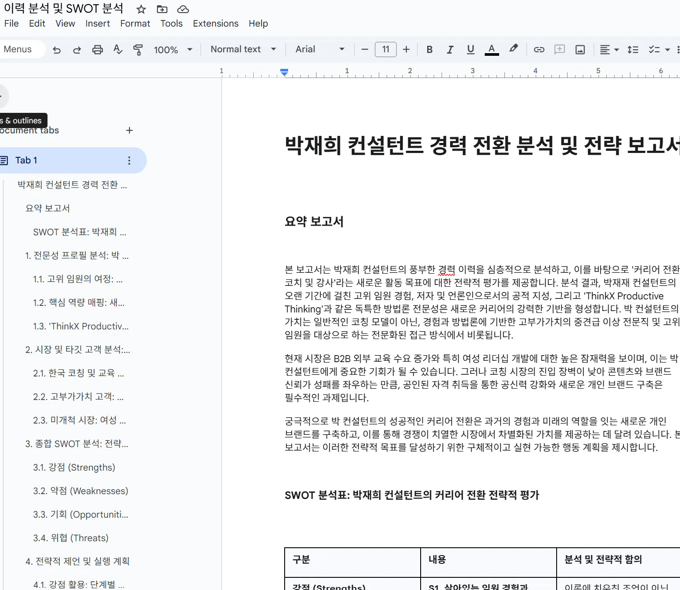Toggle underline formatting

pyautogui.click(x=470, y=49)
